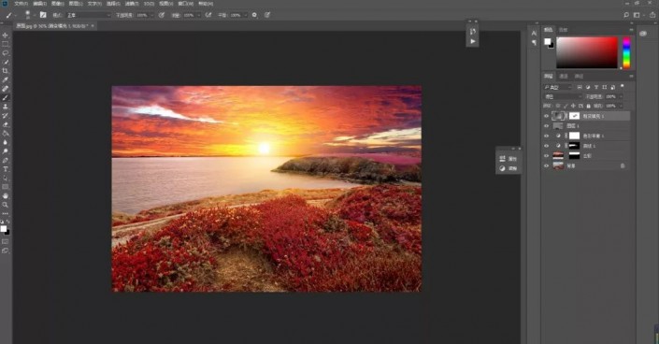Open the brush preset picker arrow
This screenshot has height=344, width=659.
click(35, 15)
